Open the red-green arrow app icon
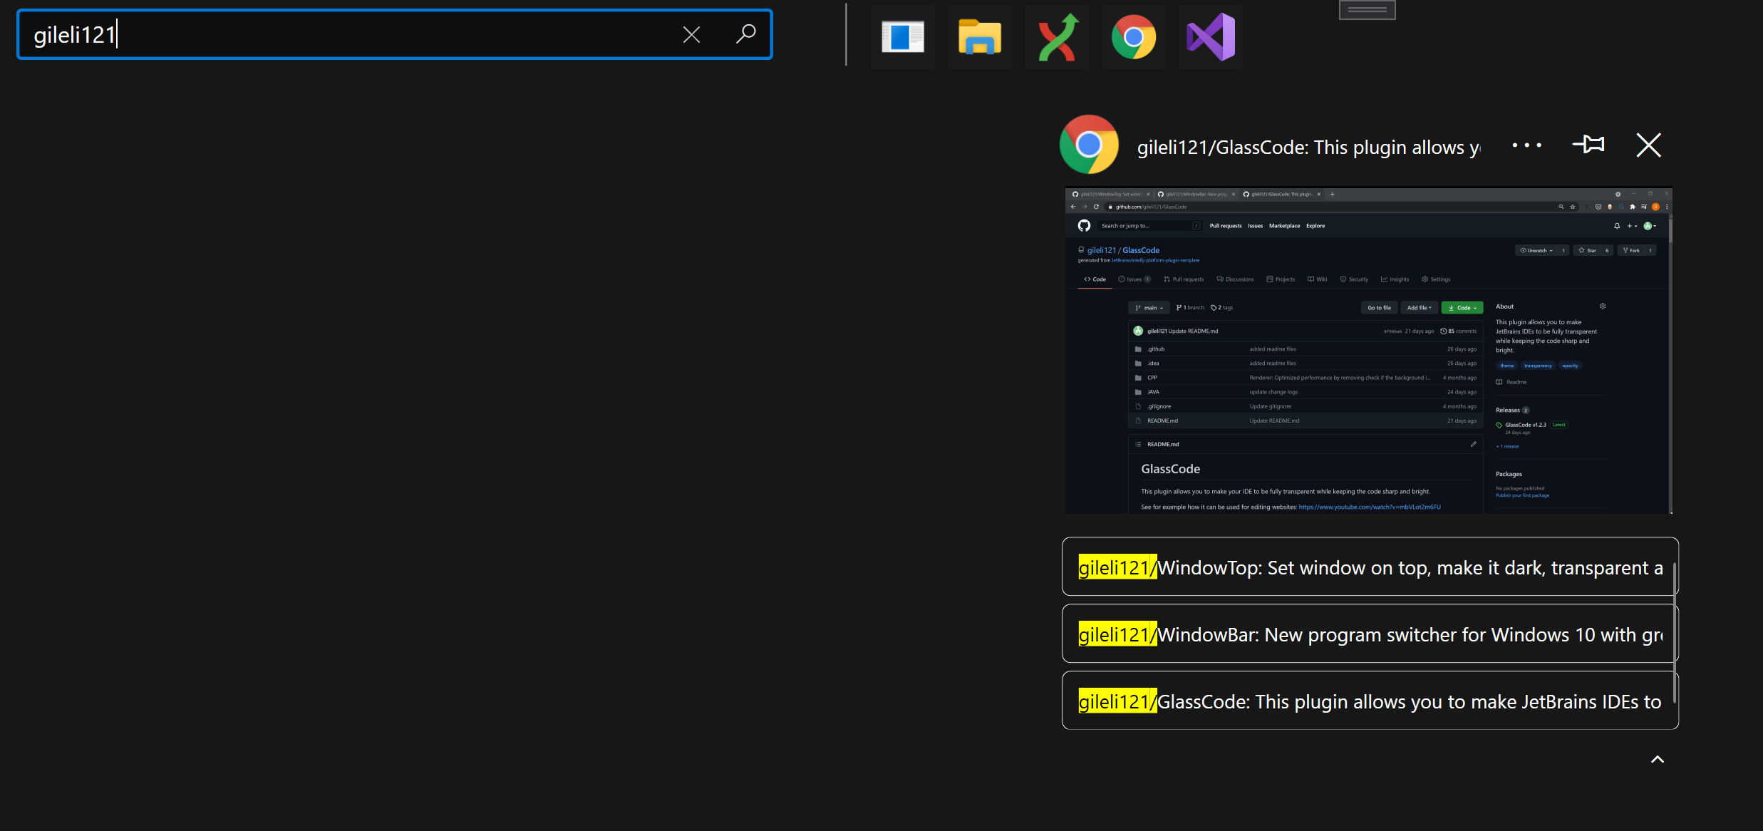 point(1057,37)
